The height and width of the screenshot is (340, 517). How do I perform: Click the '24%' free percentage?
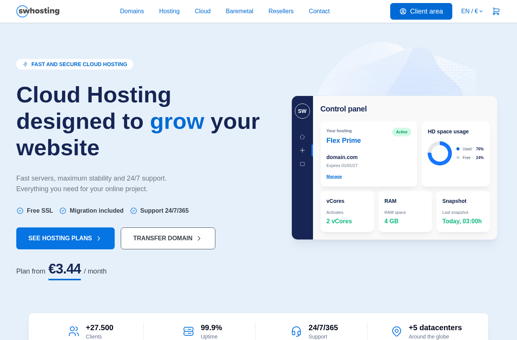(x=480, y=158)
